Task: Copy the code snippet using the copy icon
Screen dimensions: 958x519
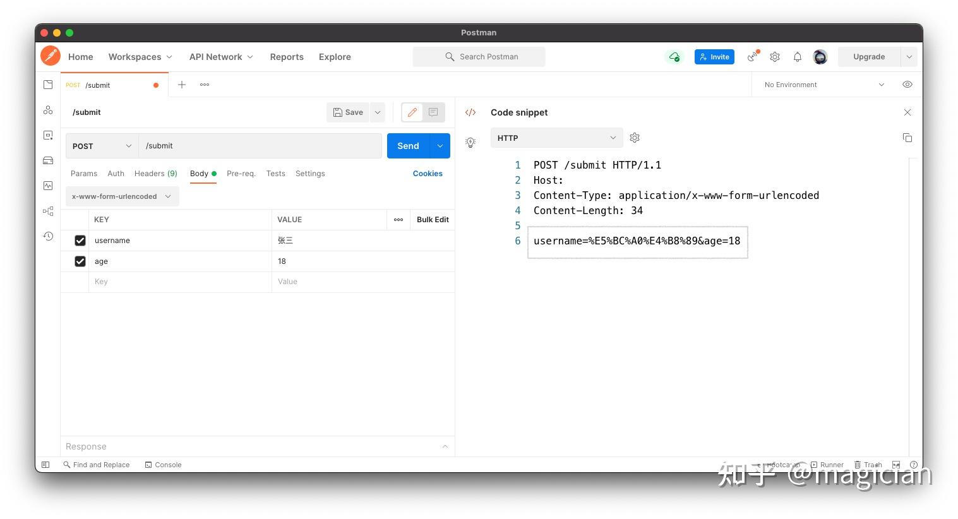Action: coord(907,137)
